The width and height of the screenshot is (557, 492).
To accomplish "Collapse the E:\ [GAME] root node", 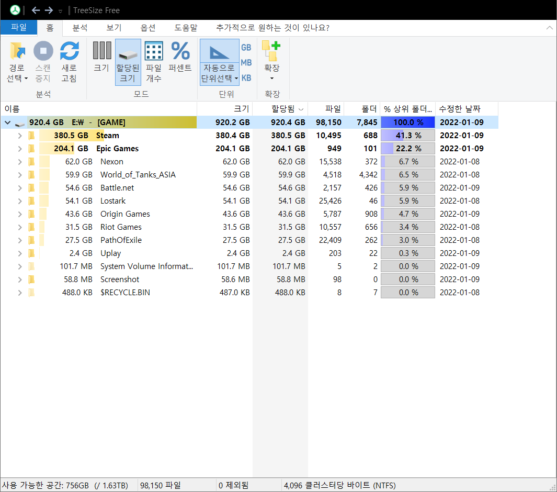I will click(x=7, y=122).
